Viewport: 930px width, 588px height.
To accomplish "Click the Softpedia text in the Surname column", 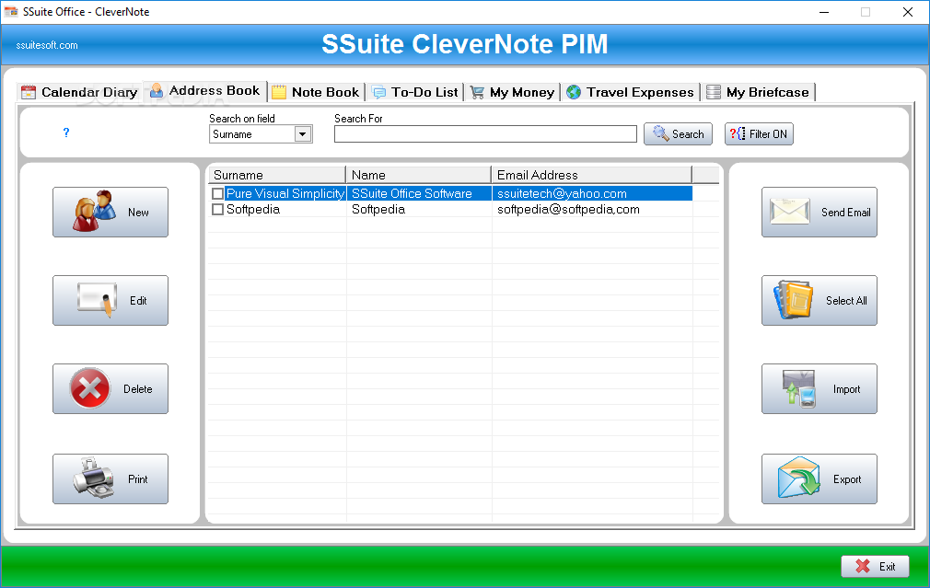I will click(x=252, y=209).
